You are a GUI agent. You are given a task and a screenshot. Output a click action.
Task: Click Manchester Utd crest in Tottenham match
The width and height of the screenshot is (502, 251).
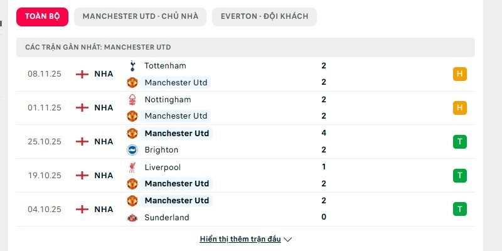pyautogui.click(x=132, y=82)
